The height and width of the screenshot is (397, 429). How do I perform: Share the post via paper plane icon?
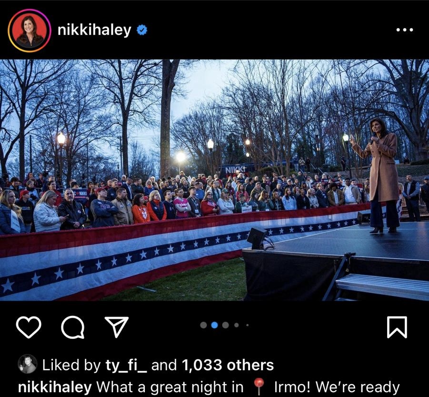(x=117, y=327)
